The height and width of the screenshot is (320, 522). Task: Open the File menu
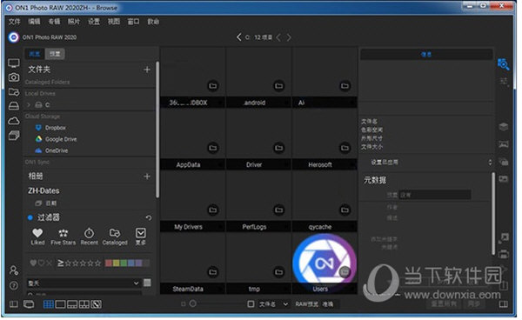[x=14, y=22]
